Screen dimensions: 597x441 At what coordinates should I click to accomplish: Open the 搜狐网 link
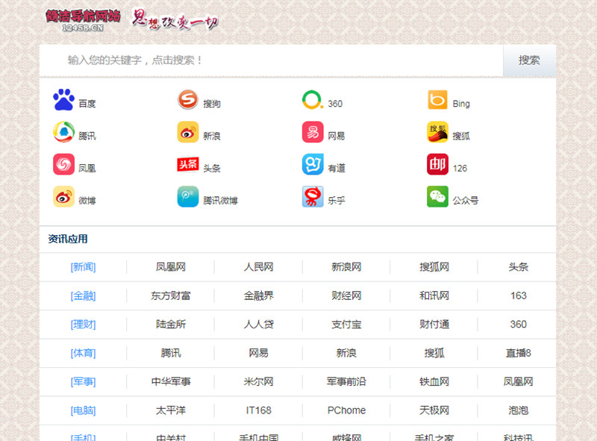point(434,267)
